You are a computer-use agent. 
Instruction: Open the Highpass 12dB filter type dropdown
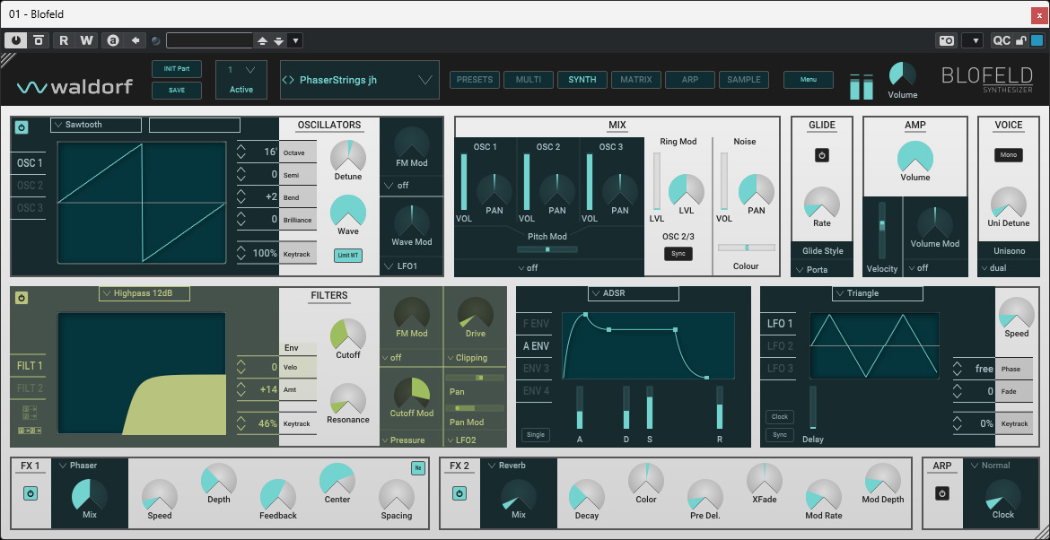[144, 293]
